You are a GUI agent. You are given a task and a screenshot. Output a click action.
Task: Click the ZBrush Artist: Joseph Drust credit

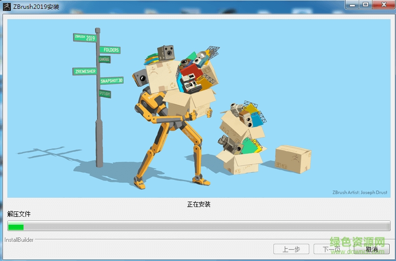pos(360,193)
